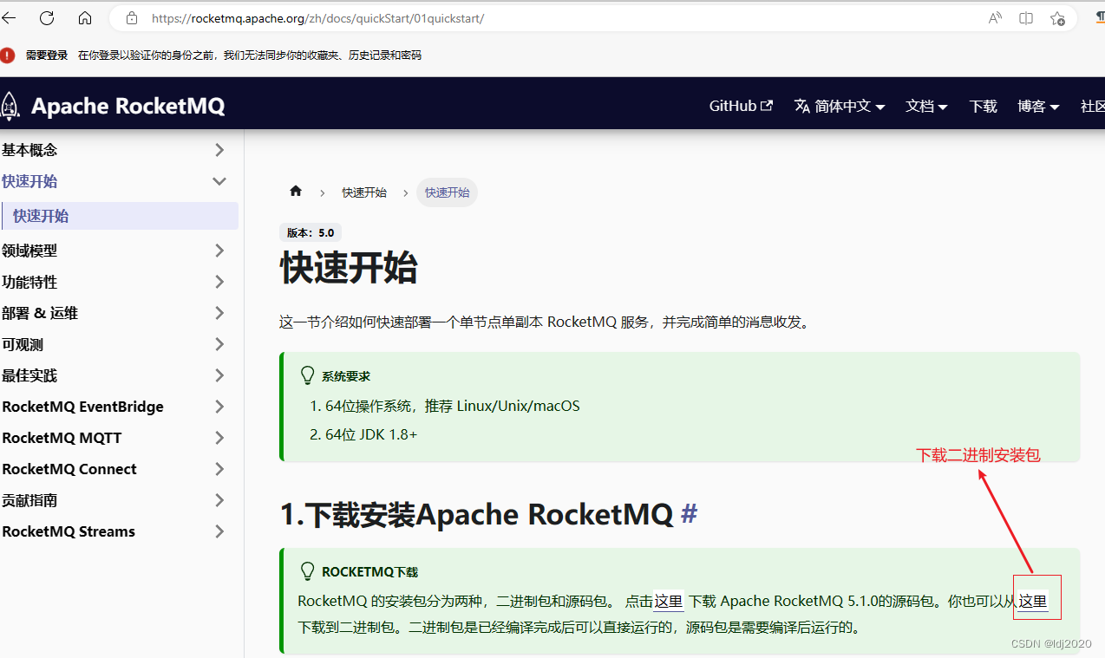
Task: Open the split screen browser icon
Action: point(1025,17)
